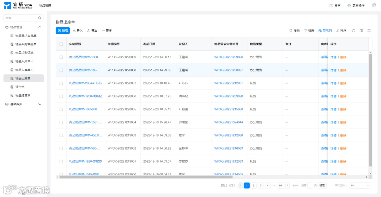This screenshot has height=197, width=381.
Task: Click the 搜索 search tool in table toolbar
Action: (295, 31)
